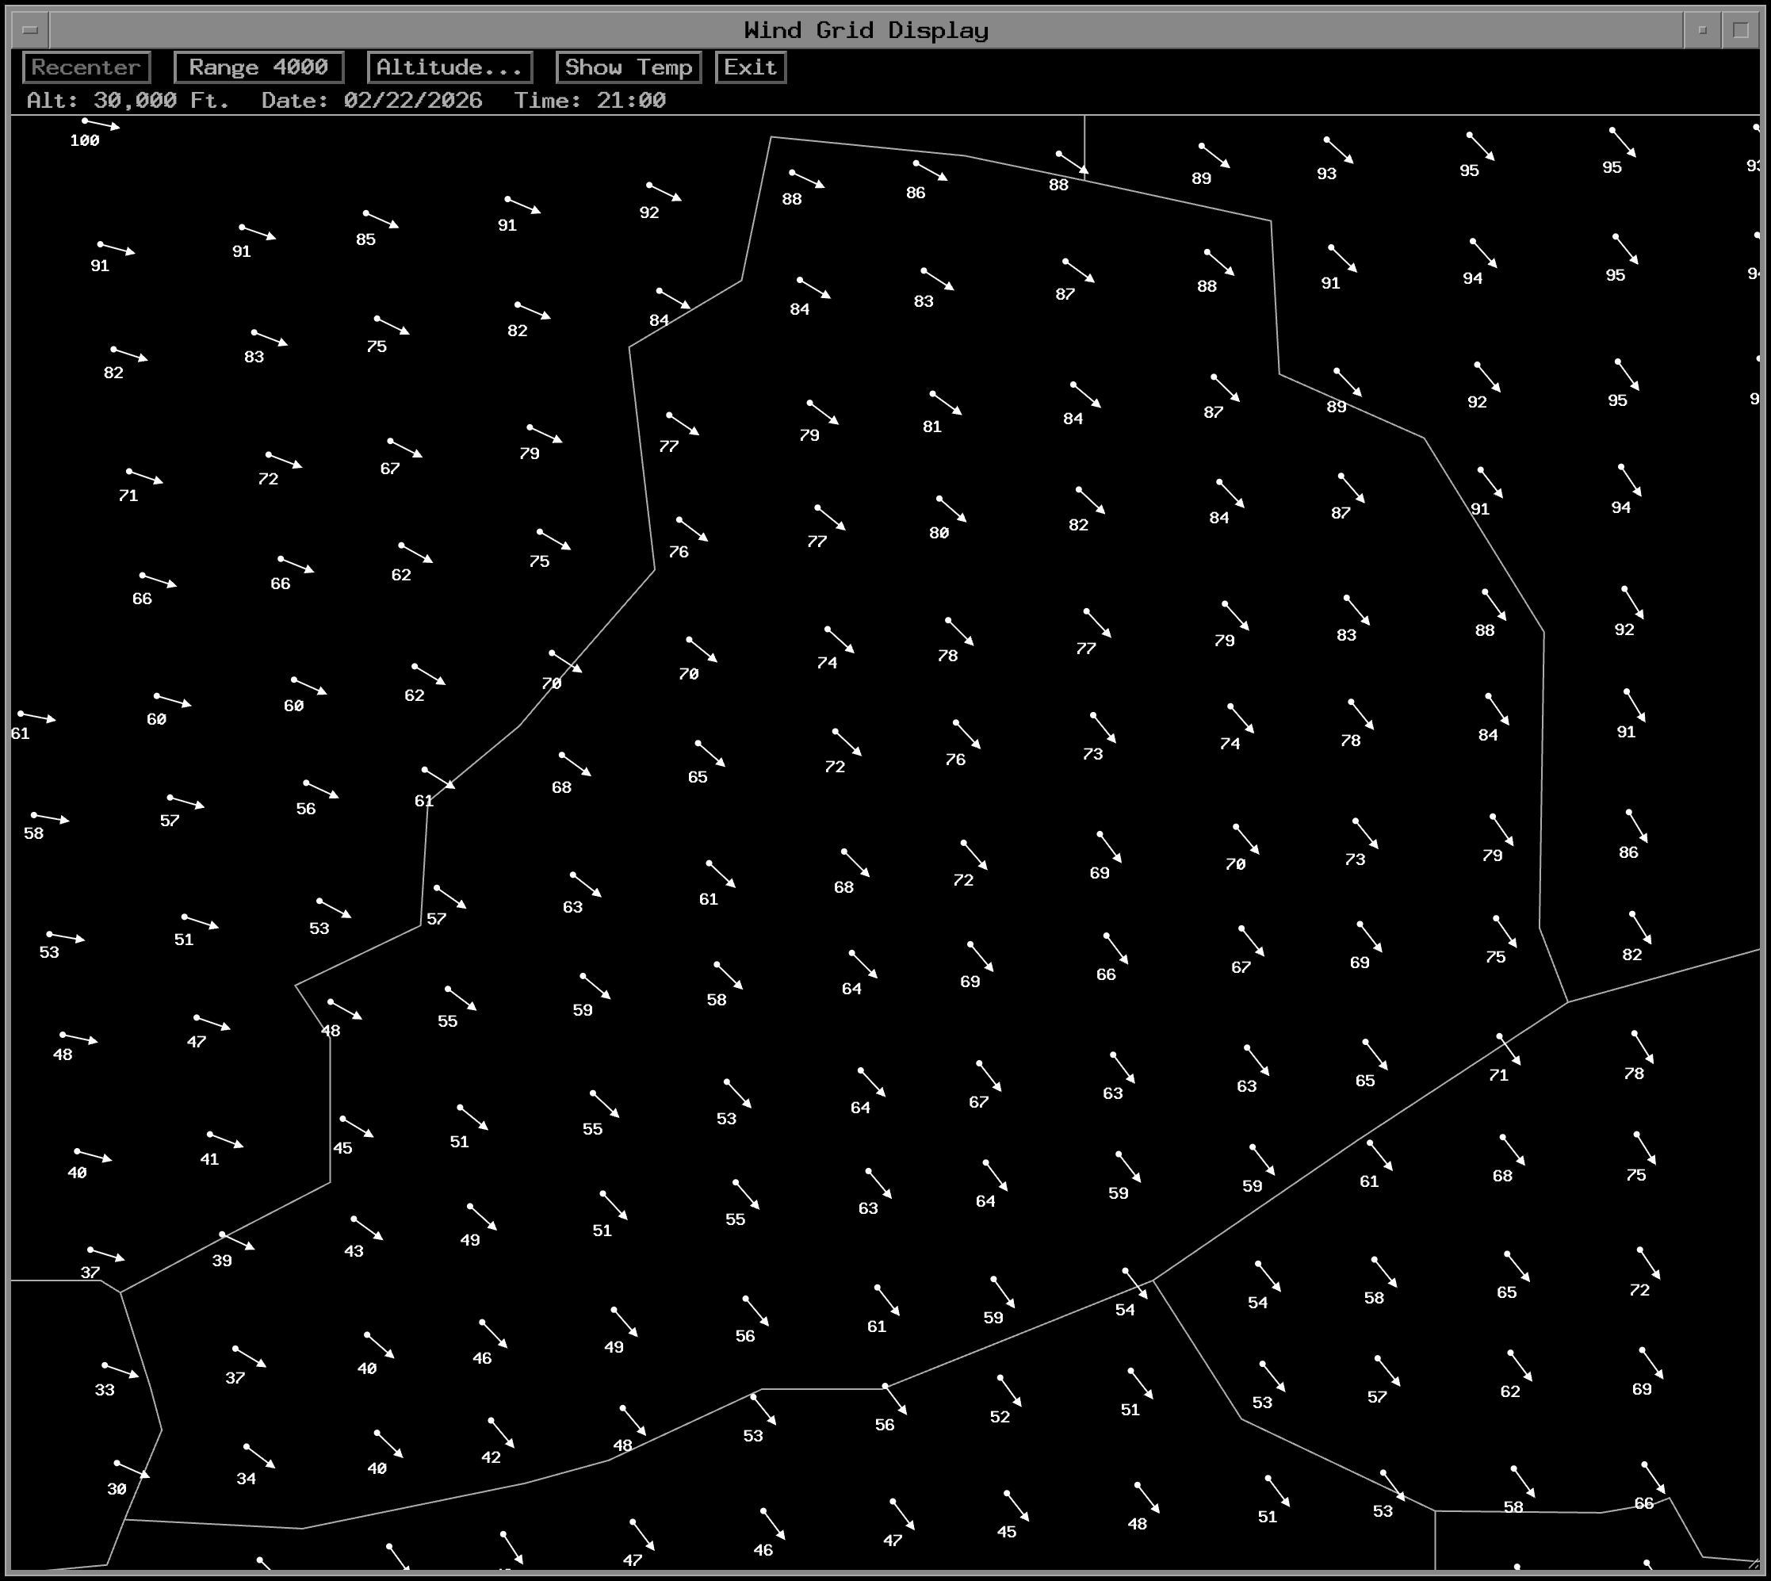1771x1581 pixels.
Task: Open the Range 4000 setting
Action: pyautogui.click(x=258, y=67)
